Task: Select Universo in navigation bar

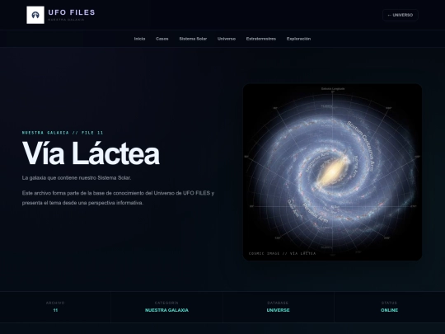Action: pyautogui.click(x=227, y=39)
